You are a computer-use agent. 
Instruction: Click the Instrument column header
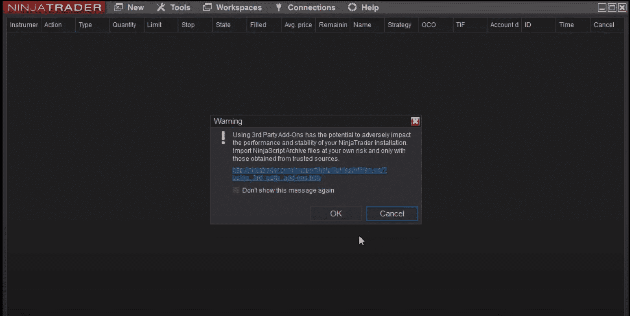[24, 25]
